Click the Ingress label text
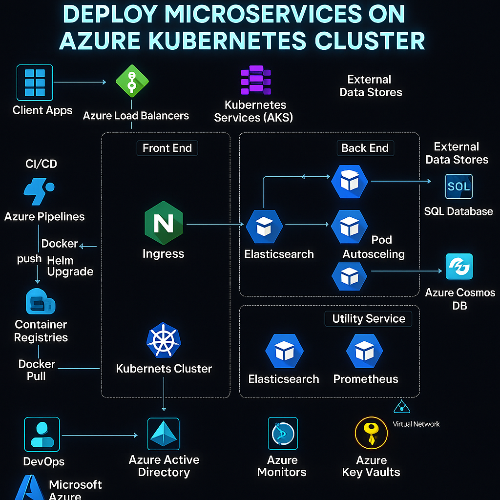The height and width of the screenshot is (500, 500). [x=163, y=254]
